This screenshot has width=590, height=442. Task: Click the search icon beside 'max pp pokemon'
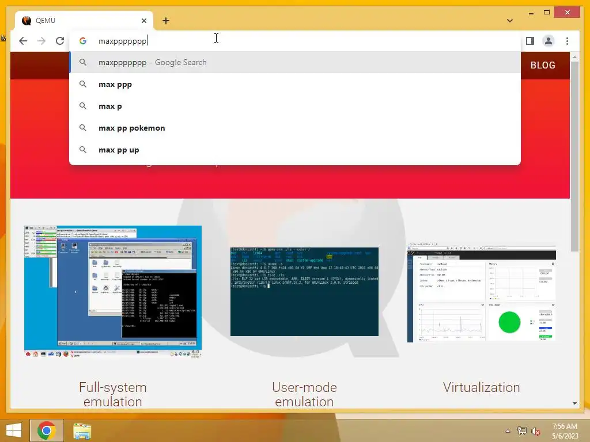click(83, 128)
